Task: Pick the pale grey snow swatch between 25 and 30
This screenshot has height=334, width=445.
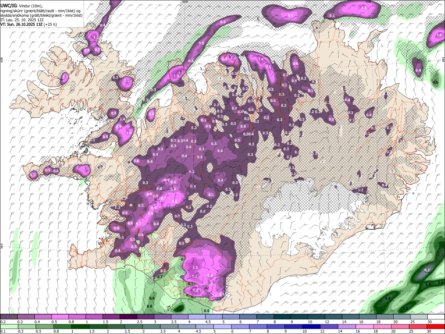Action: click(419, 317)
